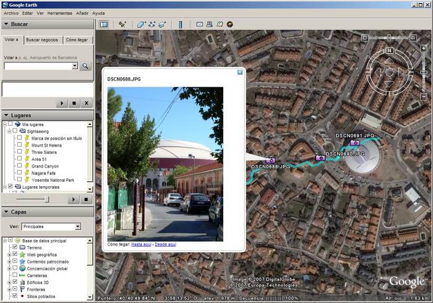Switch to the Buscar negocios tab

point(41,40)
